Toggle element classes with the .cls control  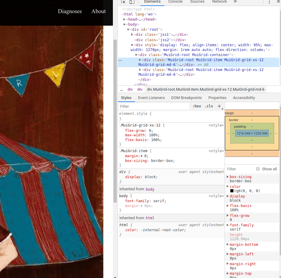tap(209, 106)
